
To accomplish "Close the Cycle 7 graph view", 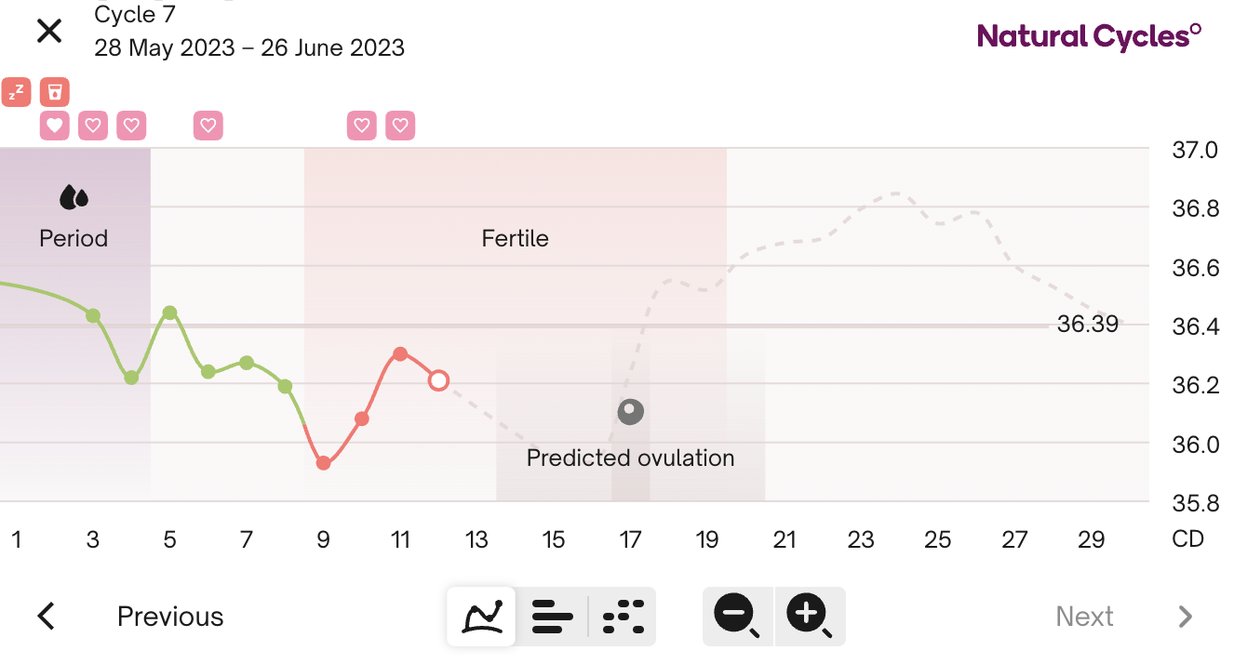I will [x=48, y=31].
